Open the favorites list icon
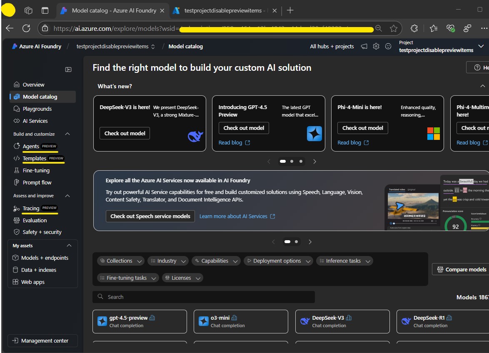489x353 pixels. (434, 28)
